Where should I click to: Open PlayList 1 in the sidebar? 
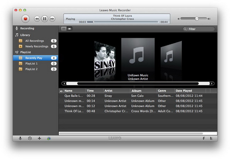(31, 63)
